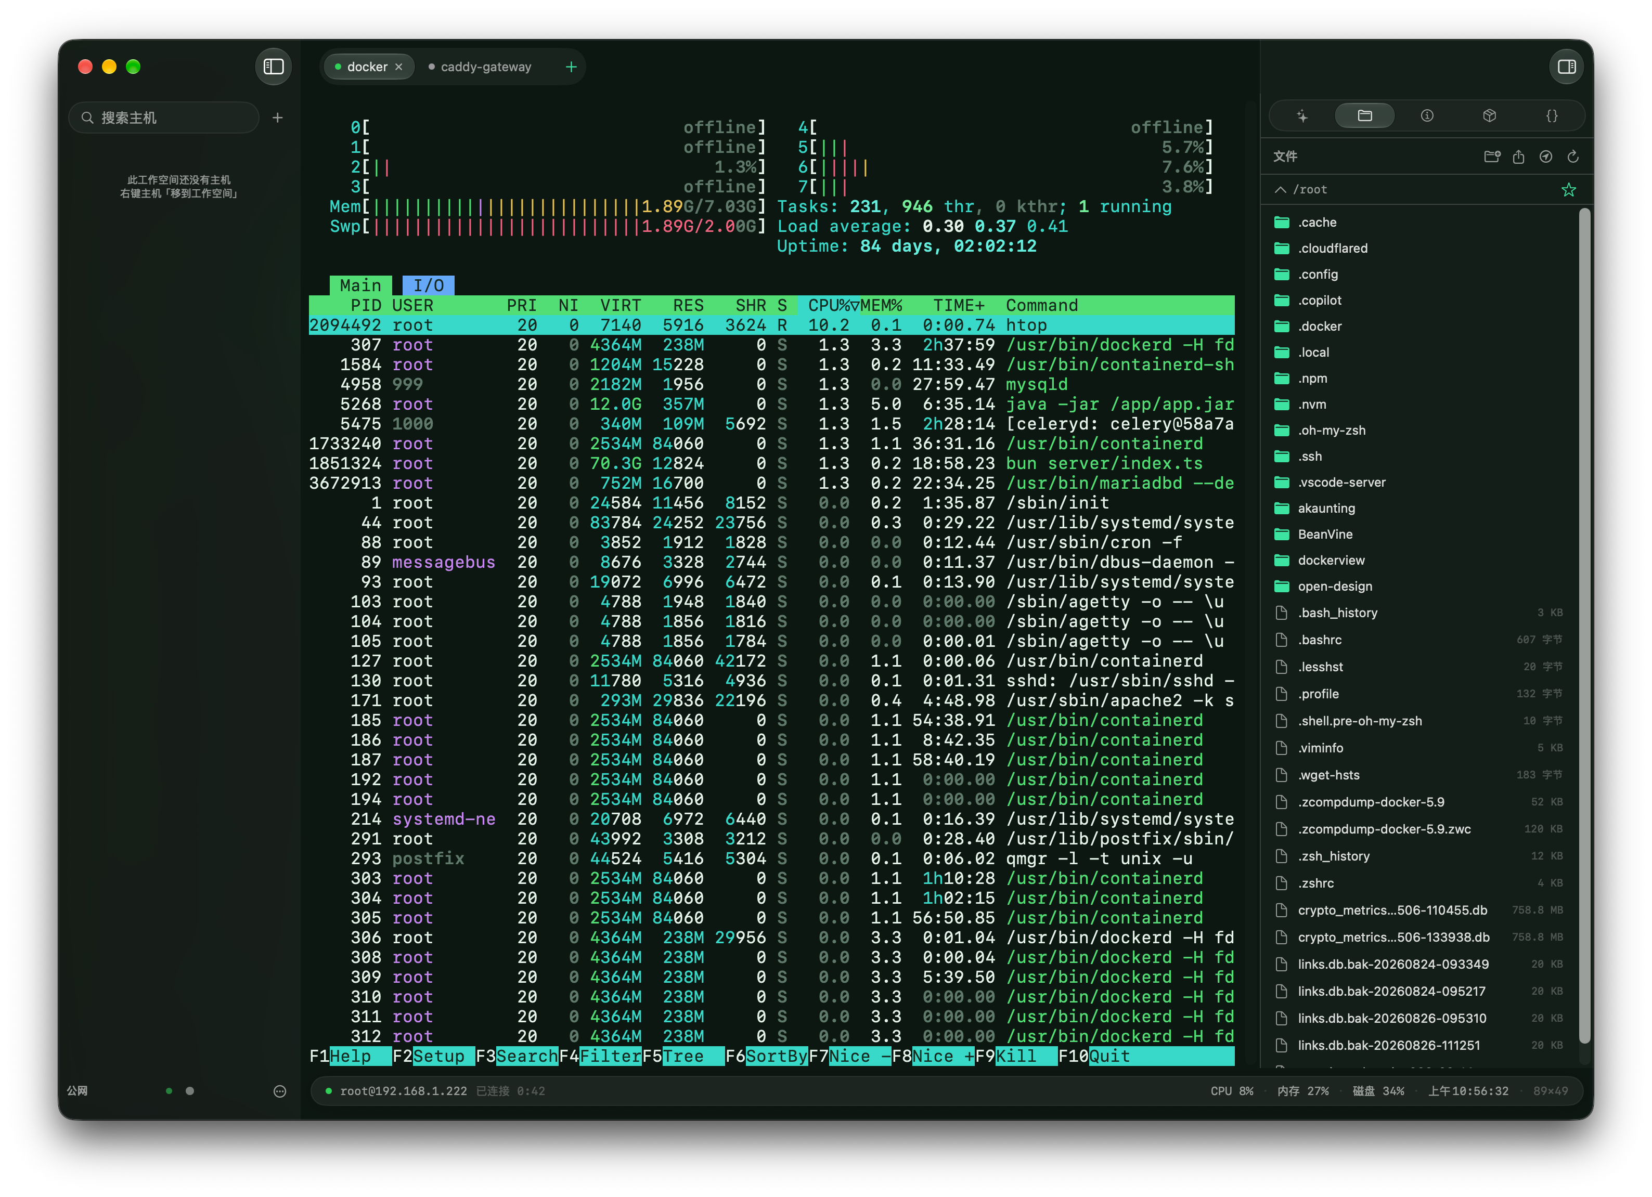
Task: Click the go-to path compass icon
Action: tap(1546, 157)
